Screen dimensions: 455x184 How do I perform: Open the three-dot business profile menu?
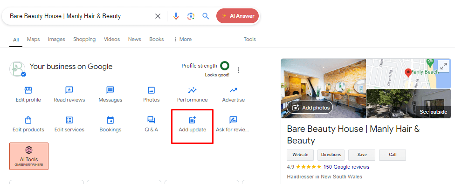239,70
